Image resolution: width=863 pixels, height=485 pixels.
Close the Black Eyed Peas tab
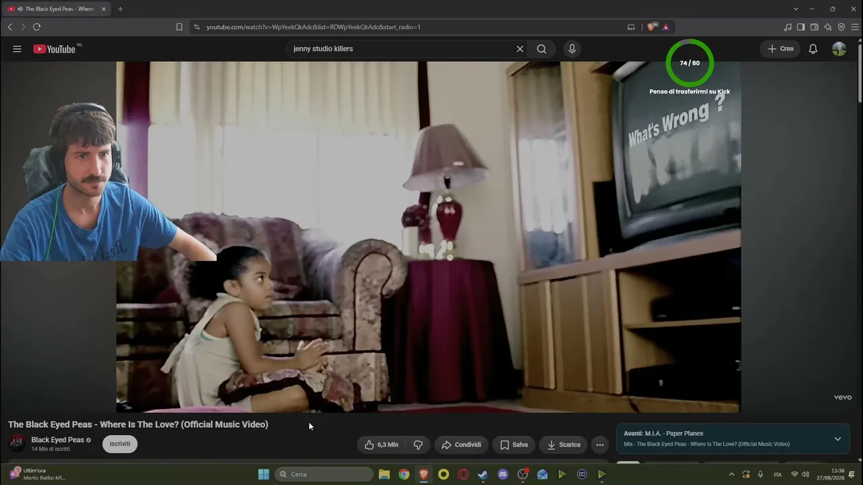tap(104, 9)
